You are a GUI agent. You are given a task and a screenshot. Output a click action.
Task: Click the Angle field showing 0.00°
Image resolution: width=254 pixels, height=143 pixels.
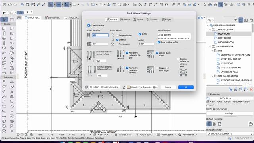pyautogui.click(x=146, y=44)
